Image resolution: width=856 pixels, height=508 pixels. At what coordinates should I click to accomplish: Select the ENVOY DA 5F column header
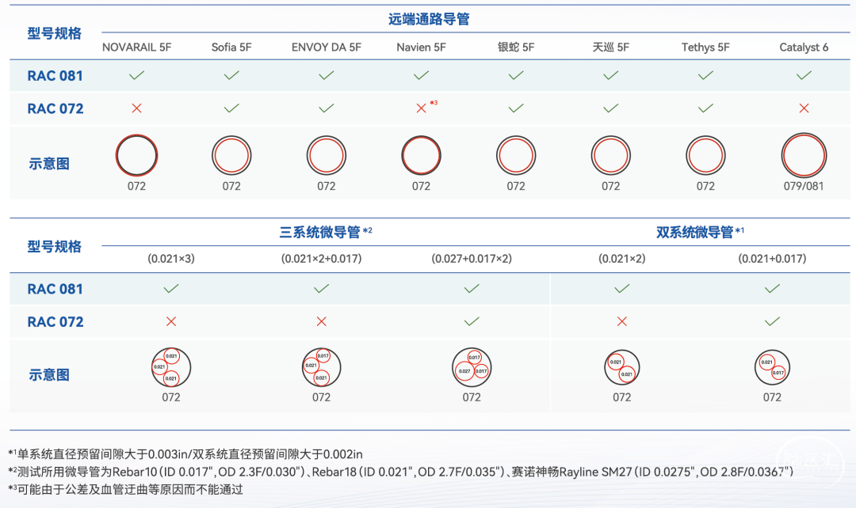(327, 47)
